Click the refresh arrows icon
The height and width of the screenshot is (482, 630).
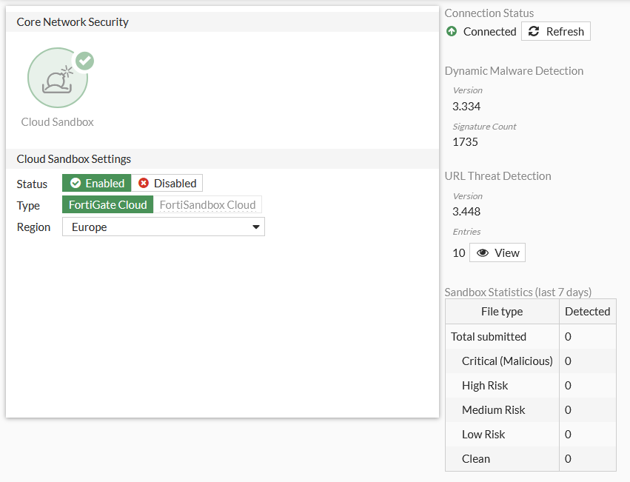point(535,31)
